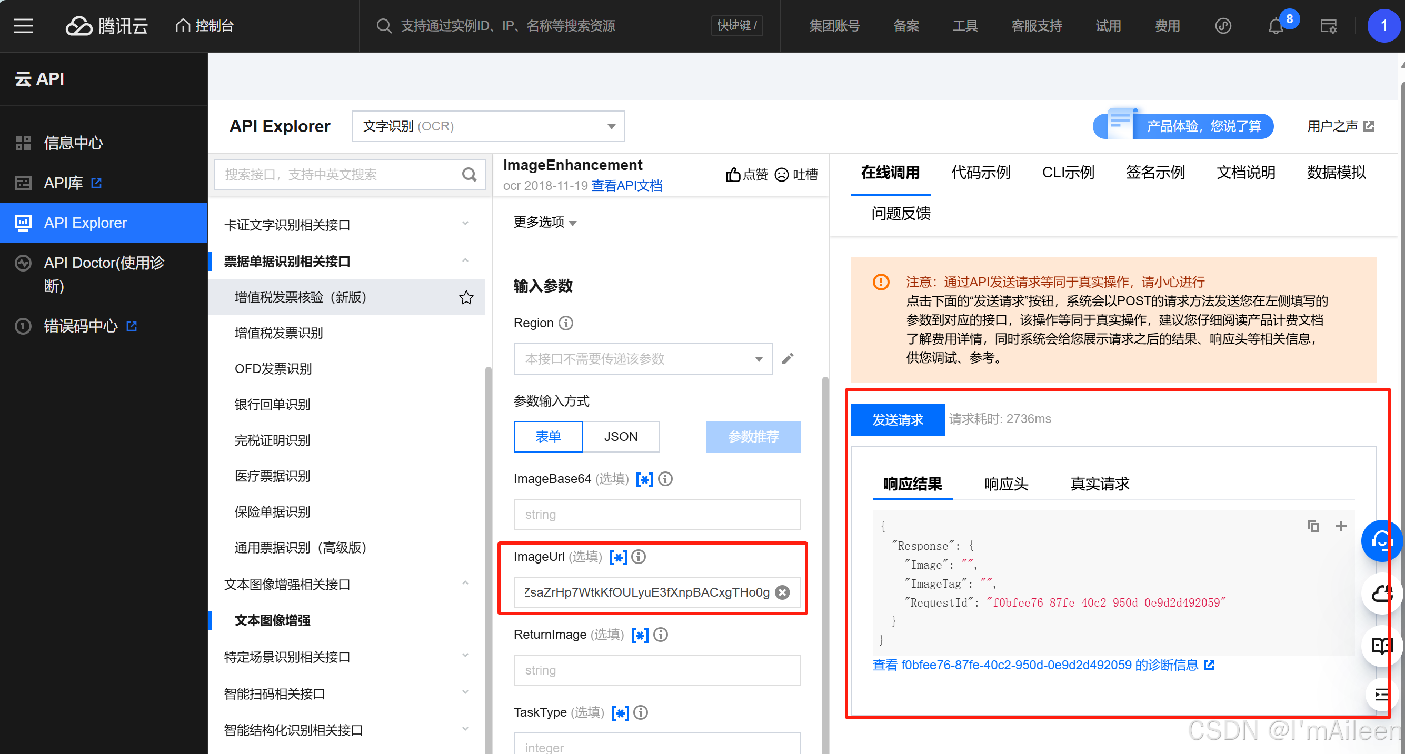
Task: Expand 卡证文字识别相关接口 group
Action: [x=347, y=225]
